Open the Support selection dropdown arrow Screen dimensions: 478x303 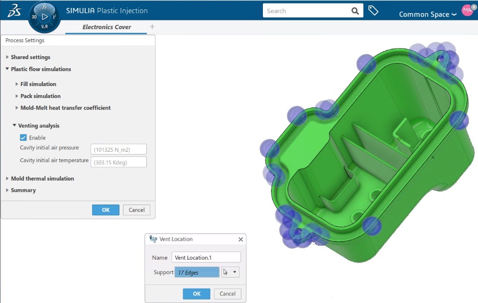coord(235,272)
